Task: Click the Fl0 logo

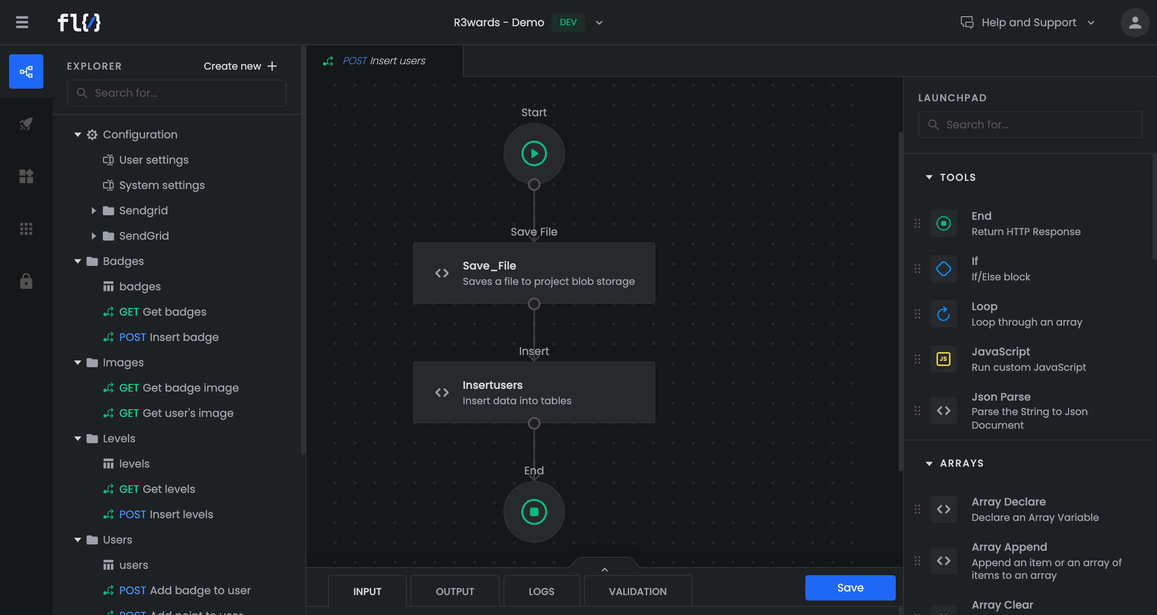Action: pyautogui.click(x=79, y=22)
